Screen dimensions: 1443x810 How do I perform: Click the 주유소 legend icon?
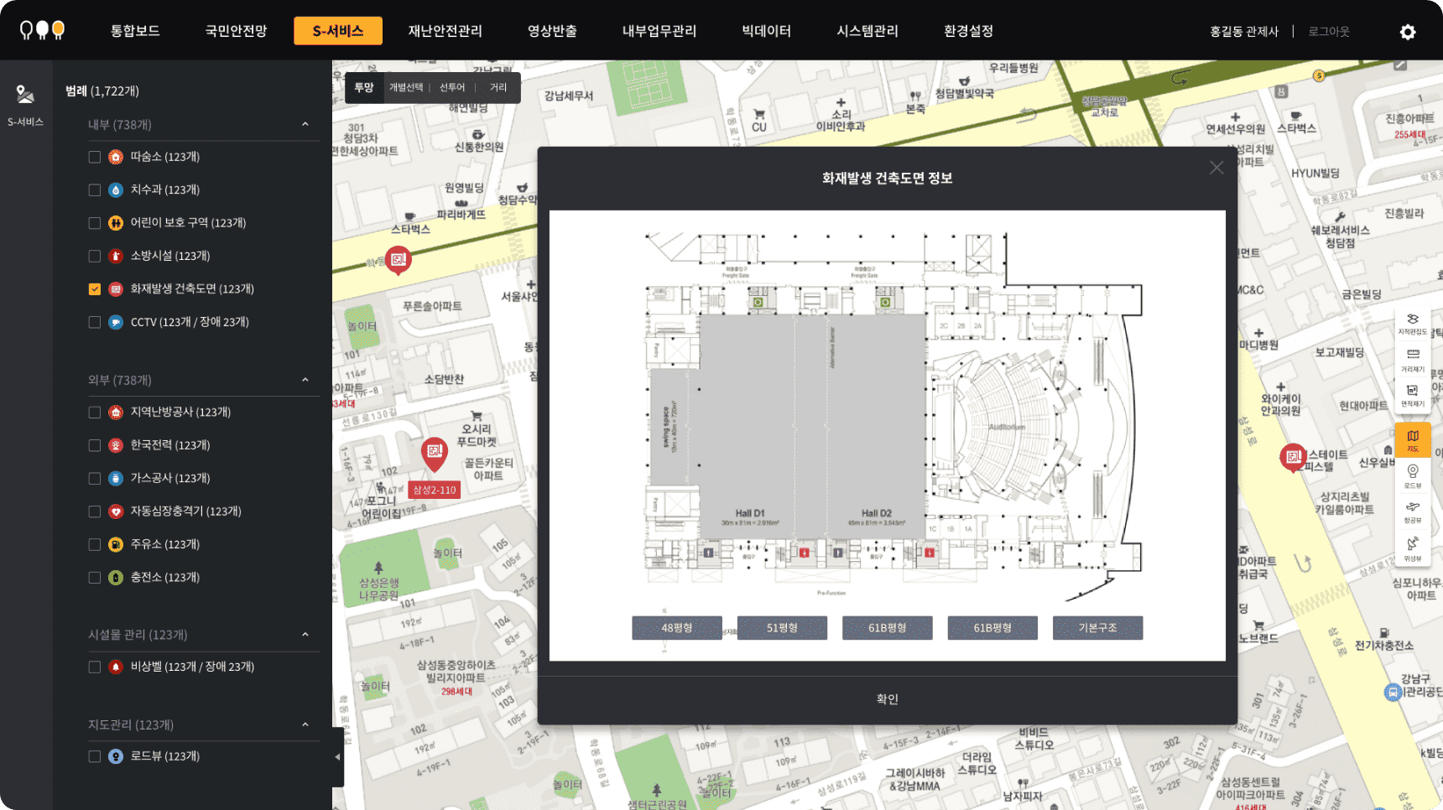coord(116,545)
